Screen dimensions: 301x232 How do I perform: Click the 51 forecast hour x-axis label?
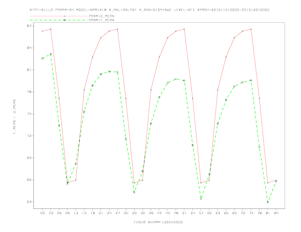(x=184, y=213)
